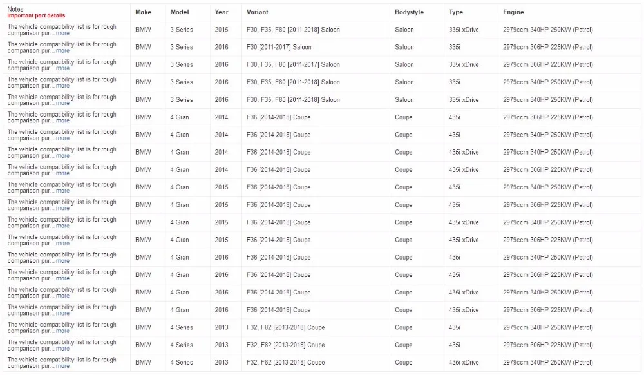Viewport: 644px width, 375px height.
Task: Click 'F30 [2011-2017] Saloon' variant cell
Action: coord(279,47)
